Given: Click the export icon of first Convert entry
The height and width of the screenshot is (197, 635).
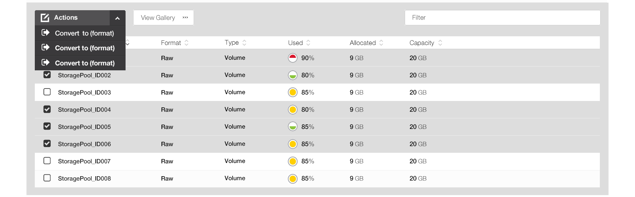Looking at the screenshot, I should click(x=45, y=33).
